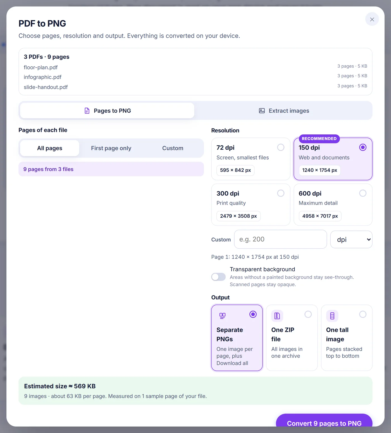Enable the Transparent background switch

[218, 277]
